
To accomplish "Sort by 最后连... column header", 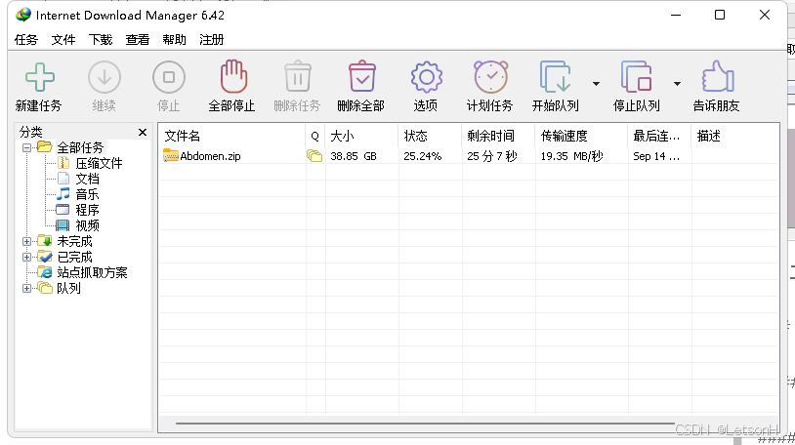I will pyautogui.click(x=659, y=136).
